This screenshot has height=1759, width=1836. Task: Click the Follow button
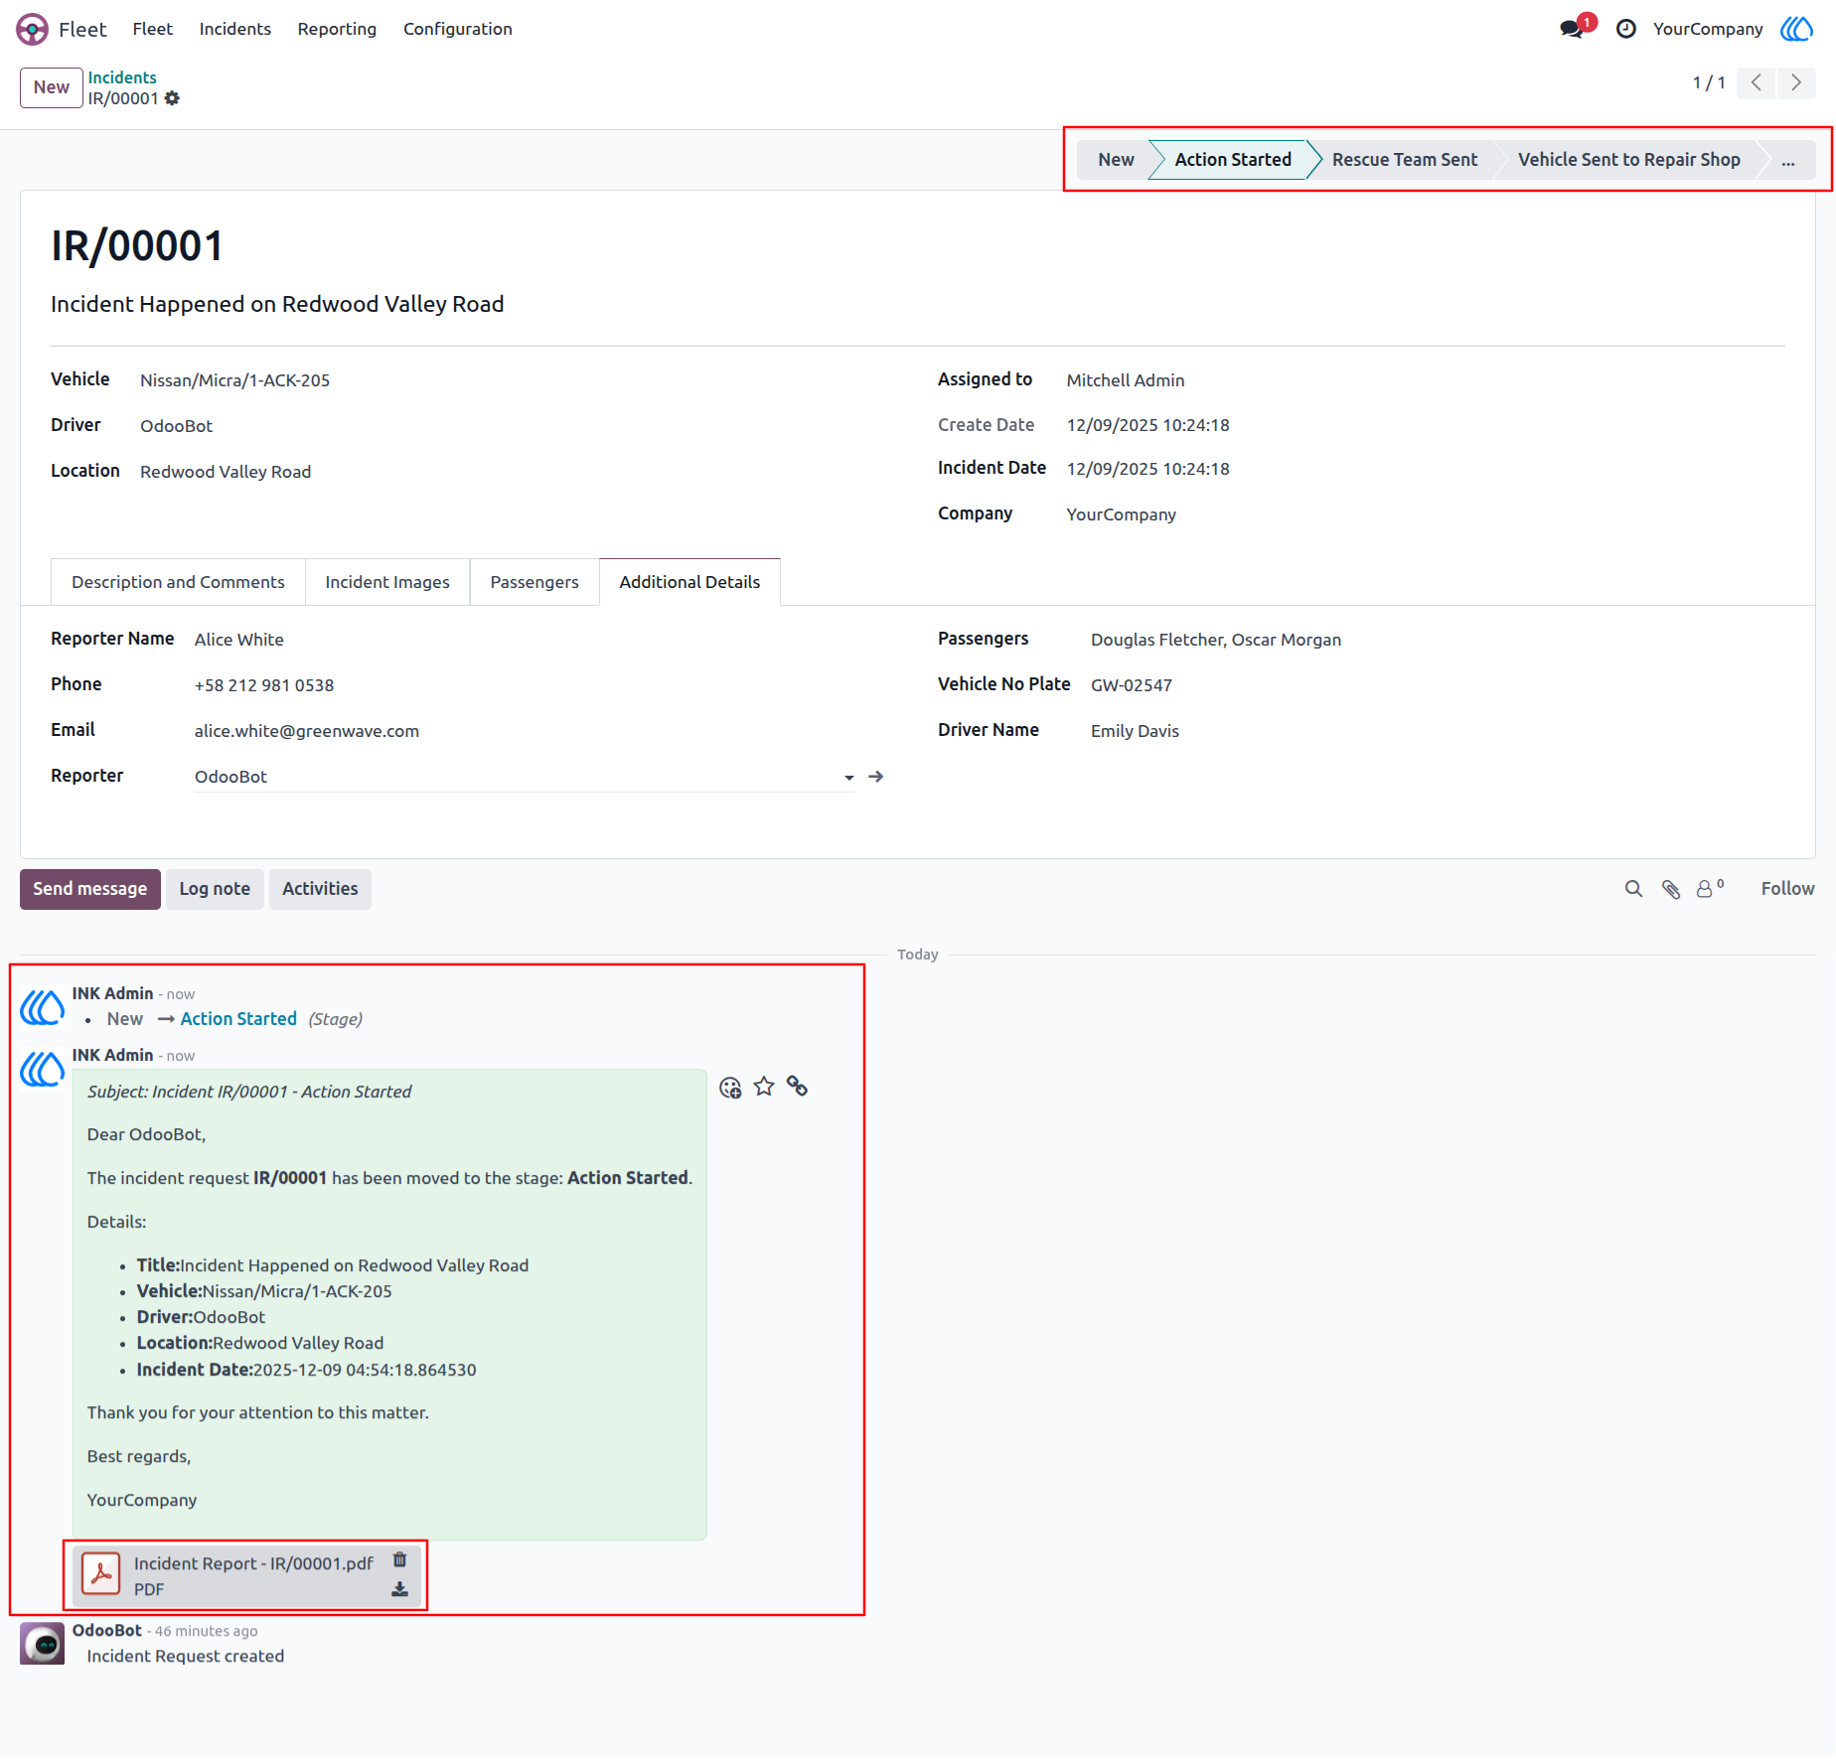(x=1787, y=889)
